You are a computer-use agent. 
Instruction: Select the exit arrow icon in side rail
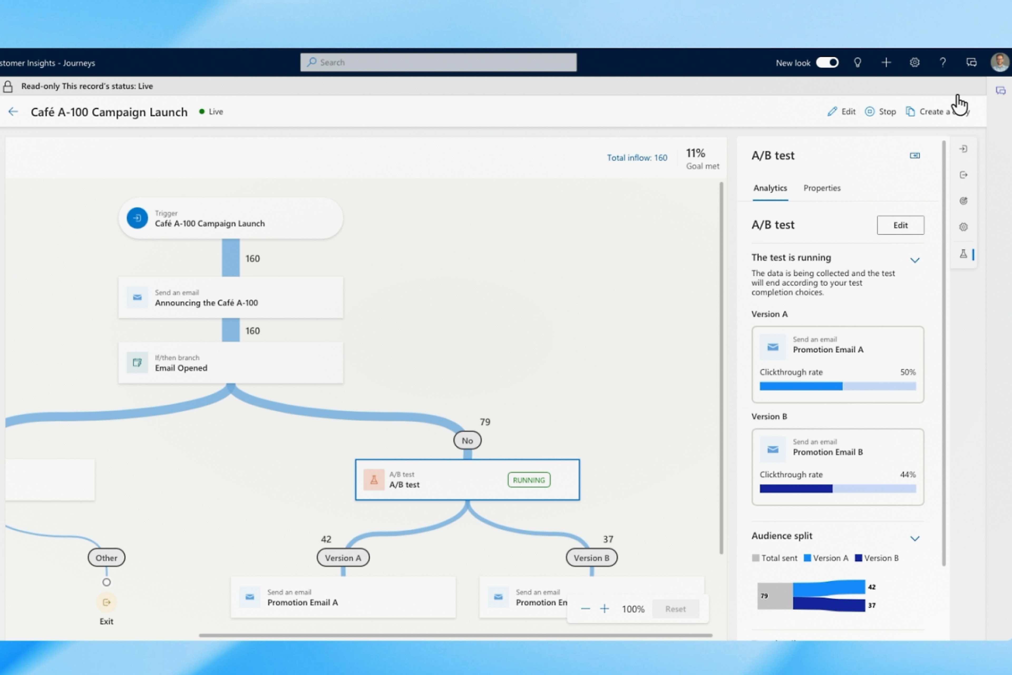pyautogui.click(x=964, y=175)
